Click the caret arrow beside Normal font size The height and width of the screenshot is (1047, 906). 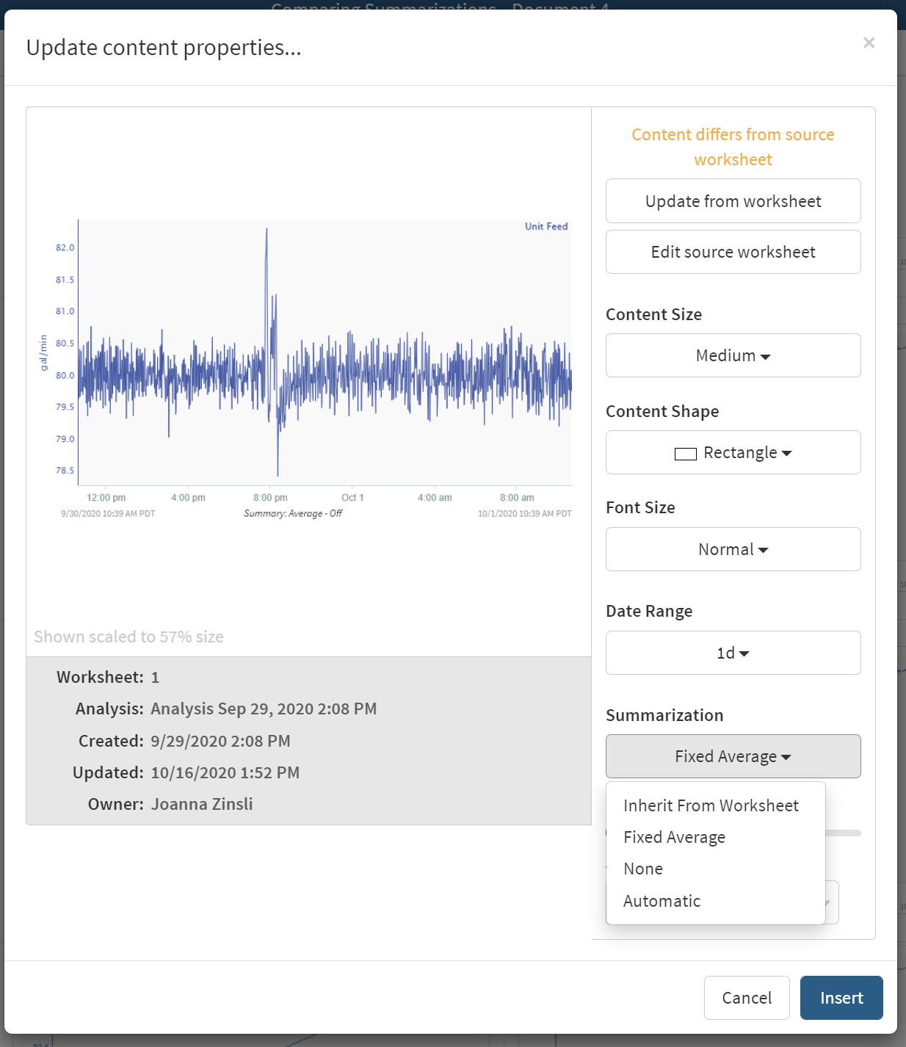[x=765, y=549]
